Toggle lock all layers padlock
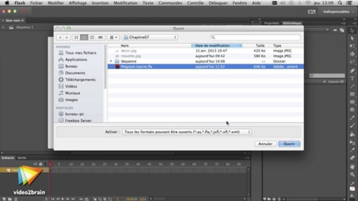The image size is (358, 201). click(41, 164)
